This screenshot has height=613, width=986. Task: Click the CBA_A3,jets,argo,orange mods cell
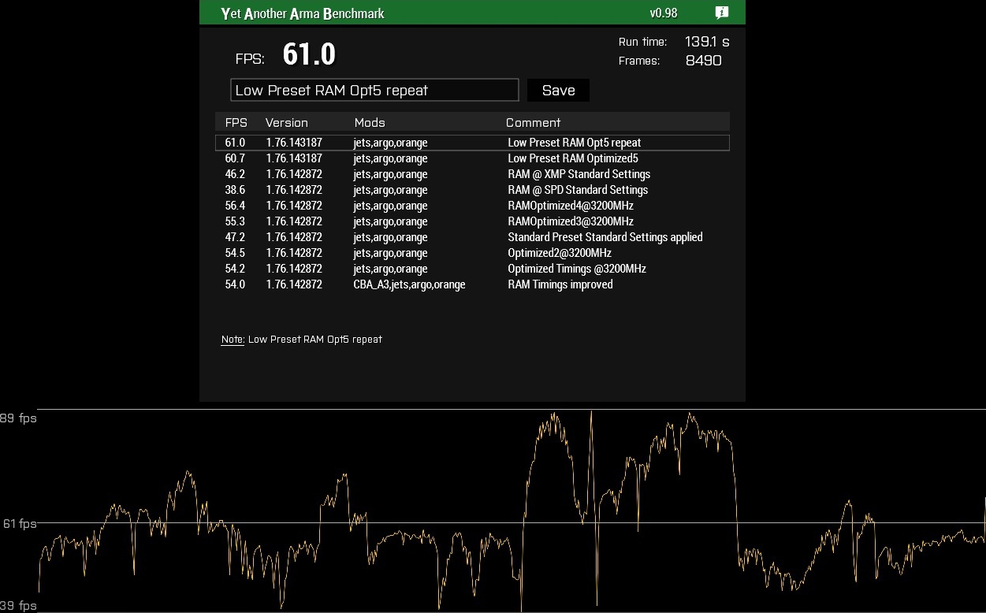coord(409,284)
